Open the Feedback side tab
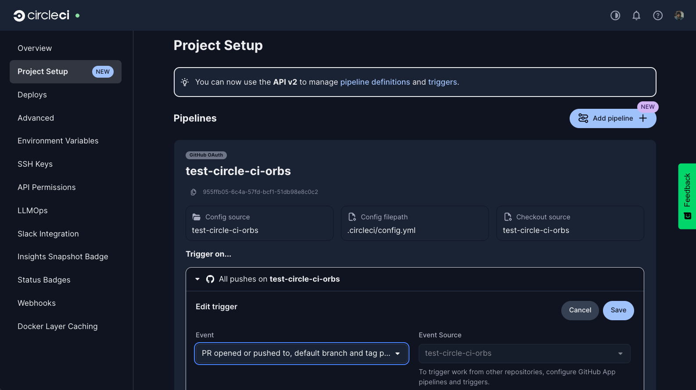Screen dimensions: 696x390 687,196
